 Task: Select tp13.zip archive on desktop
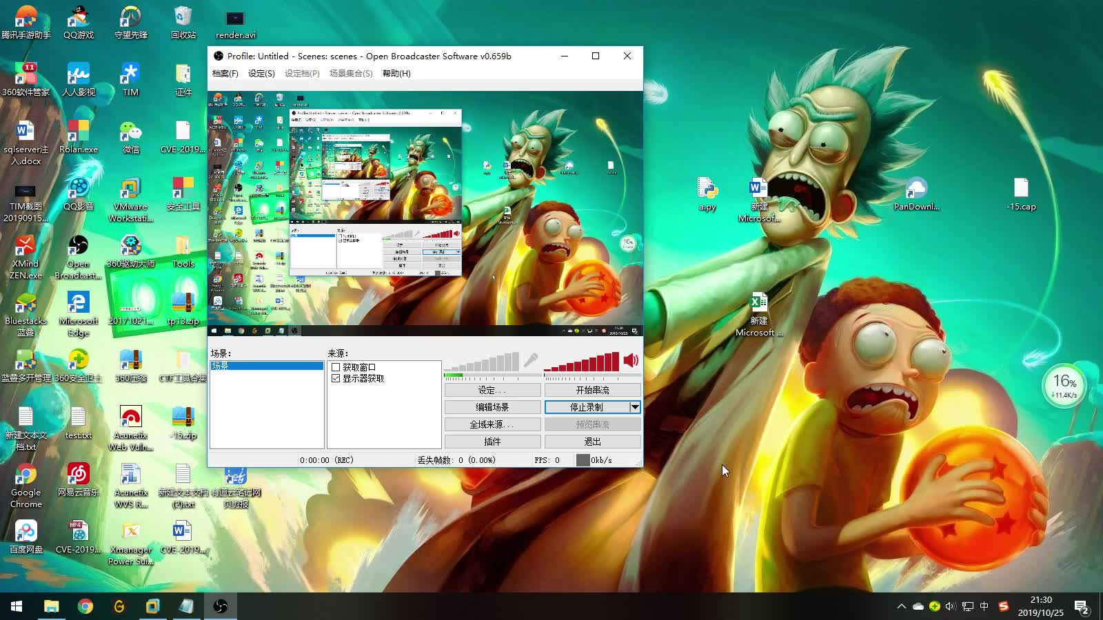(x=183, y=308)
